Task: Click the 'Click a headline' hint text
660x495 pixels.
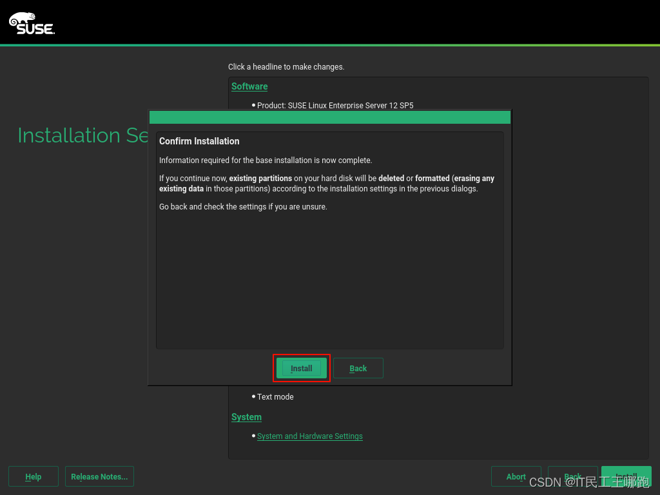Action: (286, 66)
